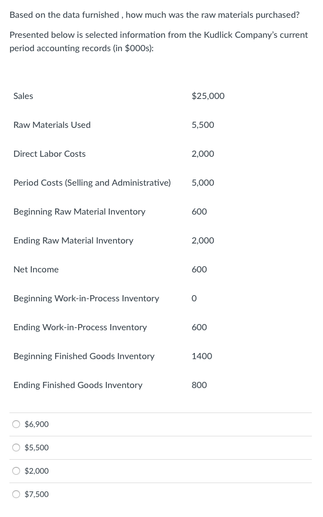
Task: Select the $6,900 answer option
Action: click(x=16, y=424)
